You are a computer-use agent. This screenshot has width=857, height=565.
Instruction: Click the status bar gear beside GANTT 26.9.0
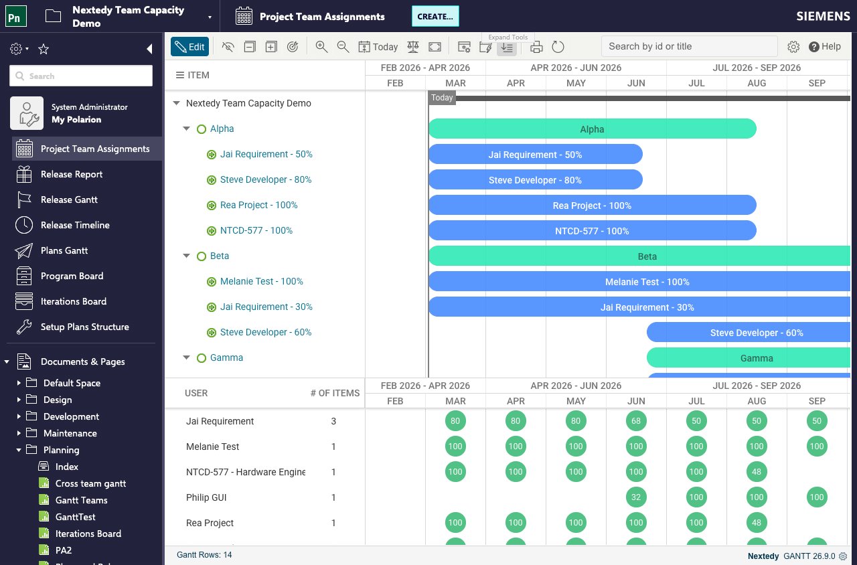coord(843,556)
